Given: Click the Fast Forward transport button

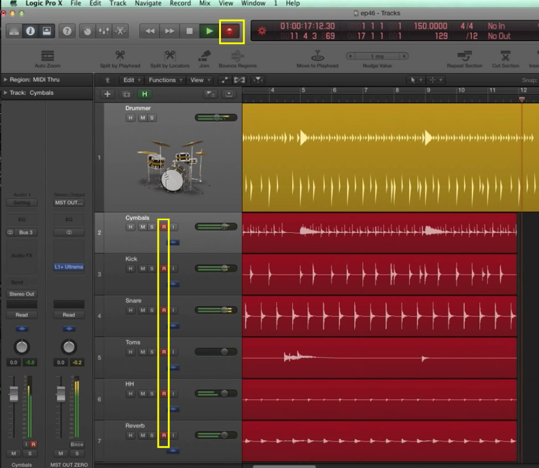Looking at the screenshot, I should 170,31.
